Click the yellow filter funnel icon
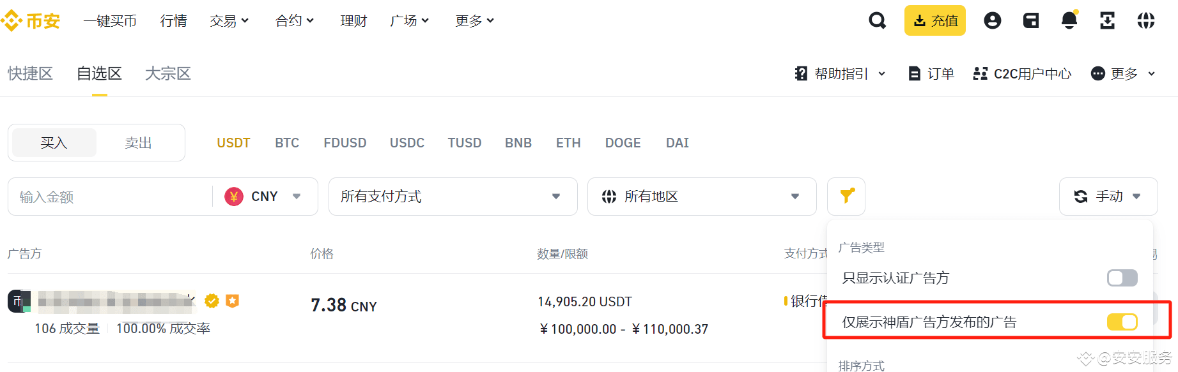 [846, 197]
